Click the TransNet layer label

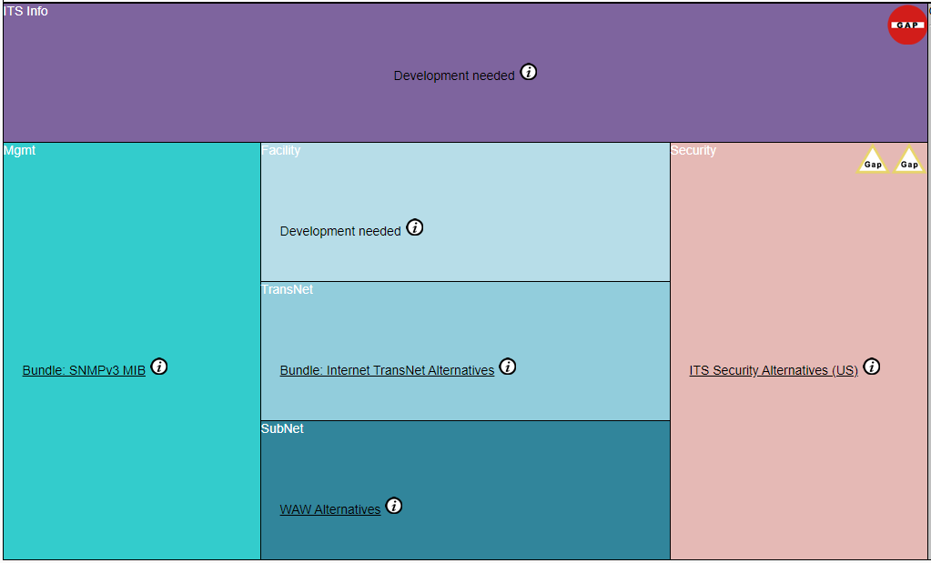287,289
